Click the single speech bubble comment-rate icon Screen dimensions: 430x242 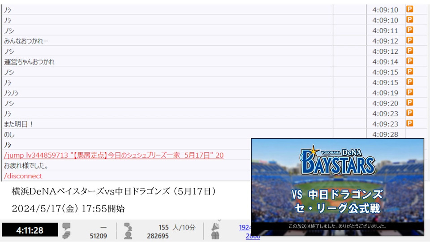(66, 226)
